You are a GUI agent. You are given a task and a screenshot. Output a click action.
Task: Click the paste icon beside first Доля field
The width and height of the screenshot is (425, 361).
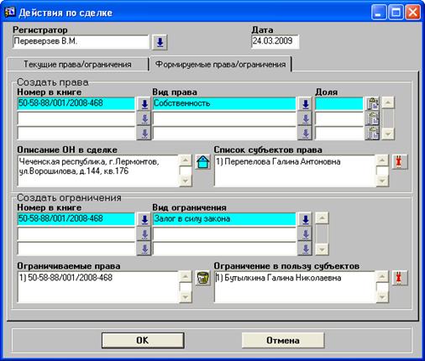[372, 104]
